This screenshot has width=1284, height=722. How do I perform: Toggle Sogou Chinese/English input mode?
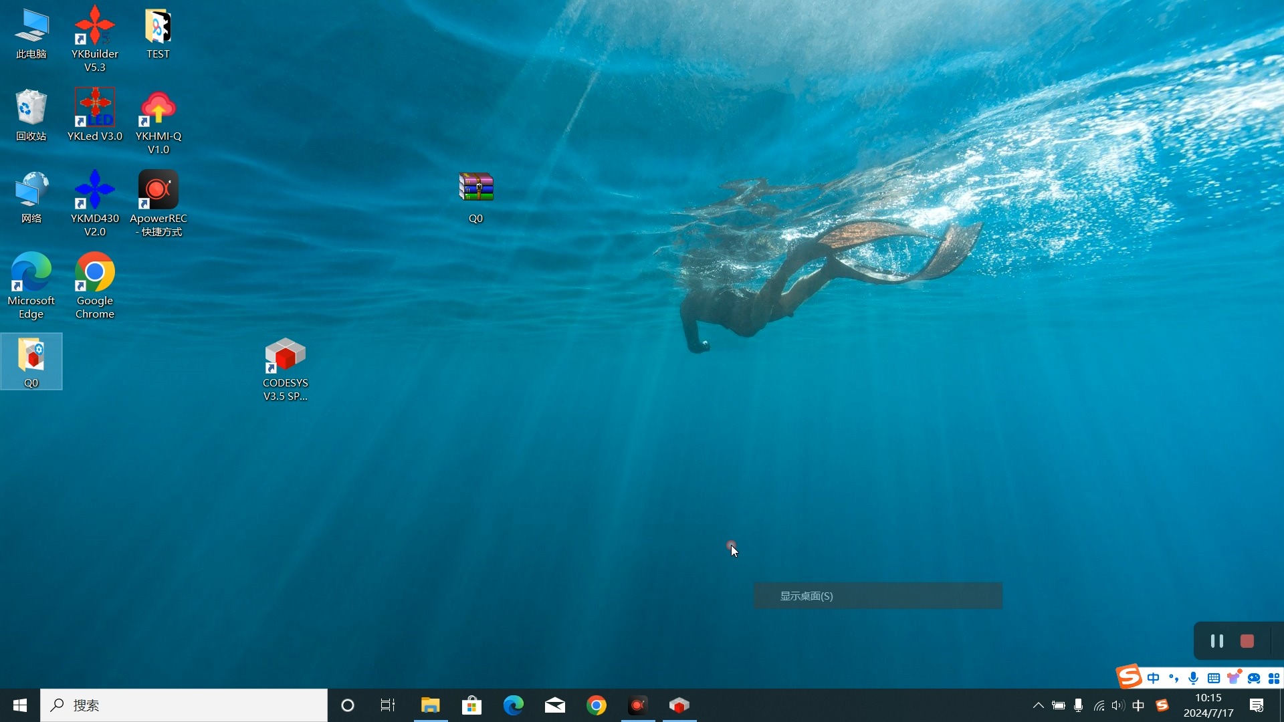[1154, 678]
